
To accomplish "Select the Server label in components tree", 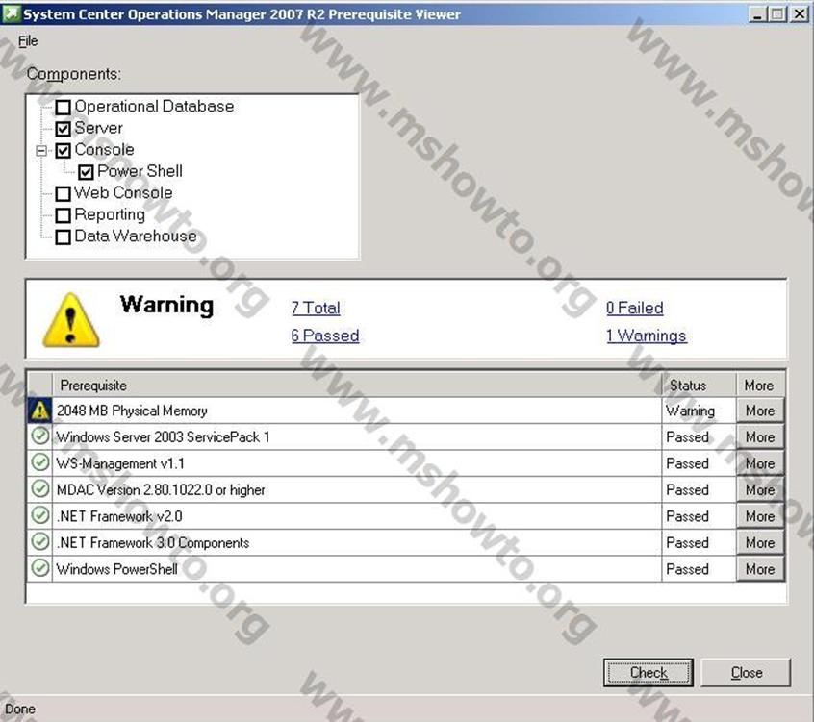I will click(99, 128).
